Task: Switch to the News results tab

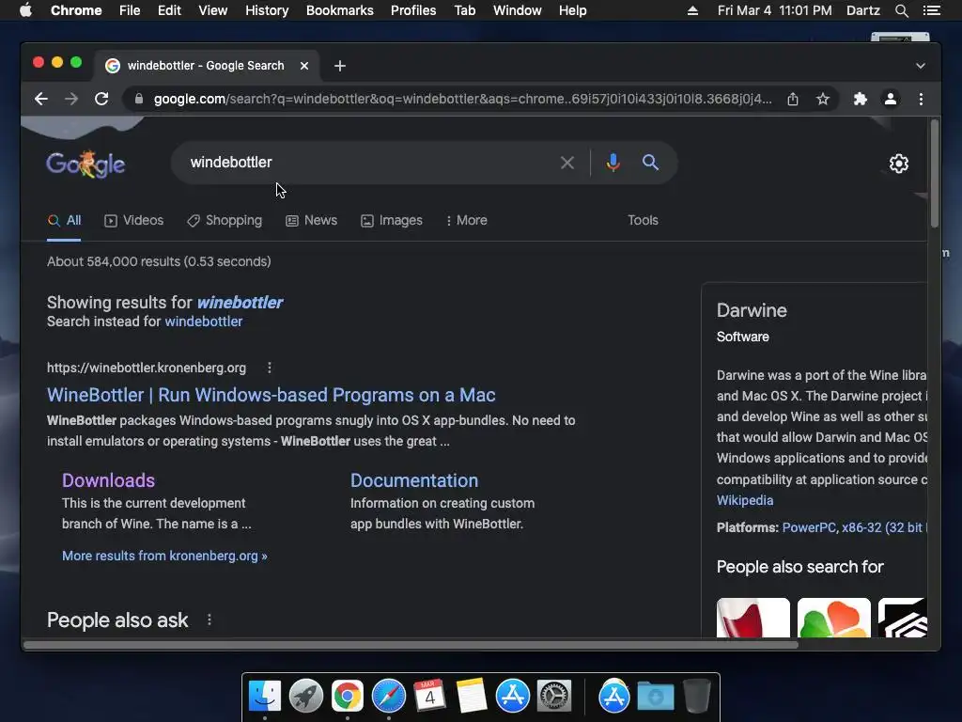Action: click(312, 220)
